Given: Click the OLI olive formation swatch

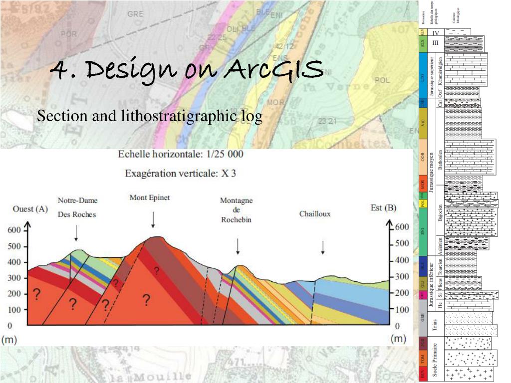Looking at the screenshot, I should (x=423, y=283).
